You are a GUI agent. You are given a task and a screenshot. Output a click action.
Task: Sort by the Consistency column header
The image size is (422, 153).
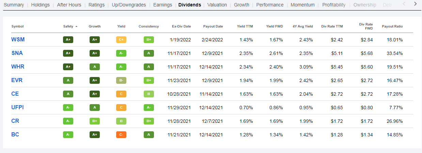pos(149,26)
